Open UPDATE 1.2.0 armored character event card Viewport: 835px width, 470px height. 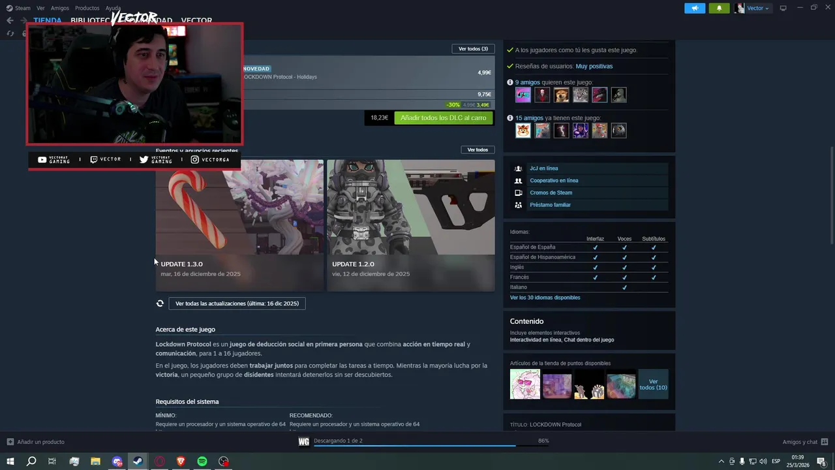click(x=411, y=225)
